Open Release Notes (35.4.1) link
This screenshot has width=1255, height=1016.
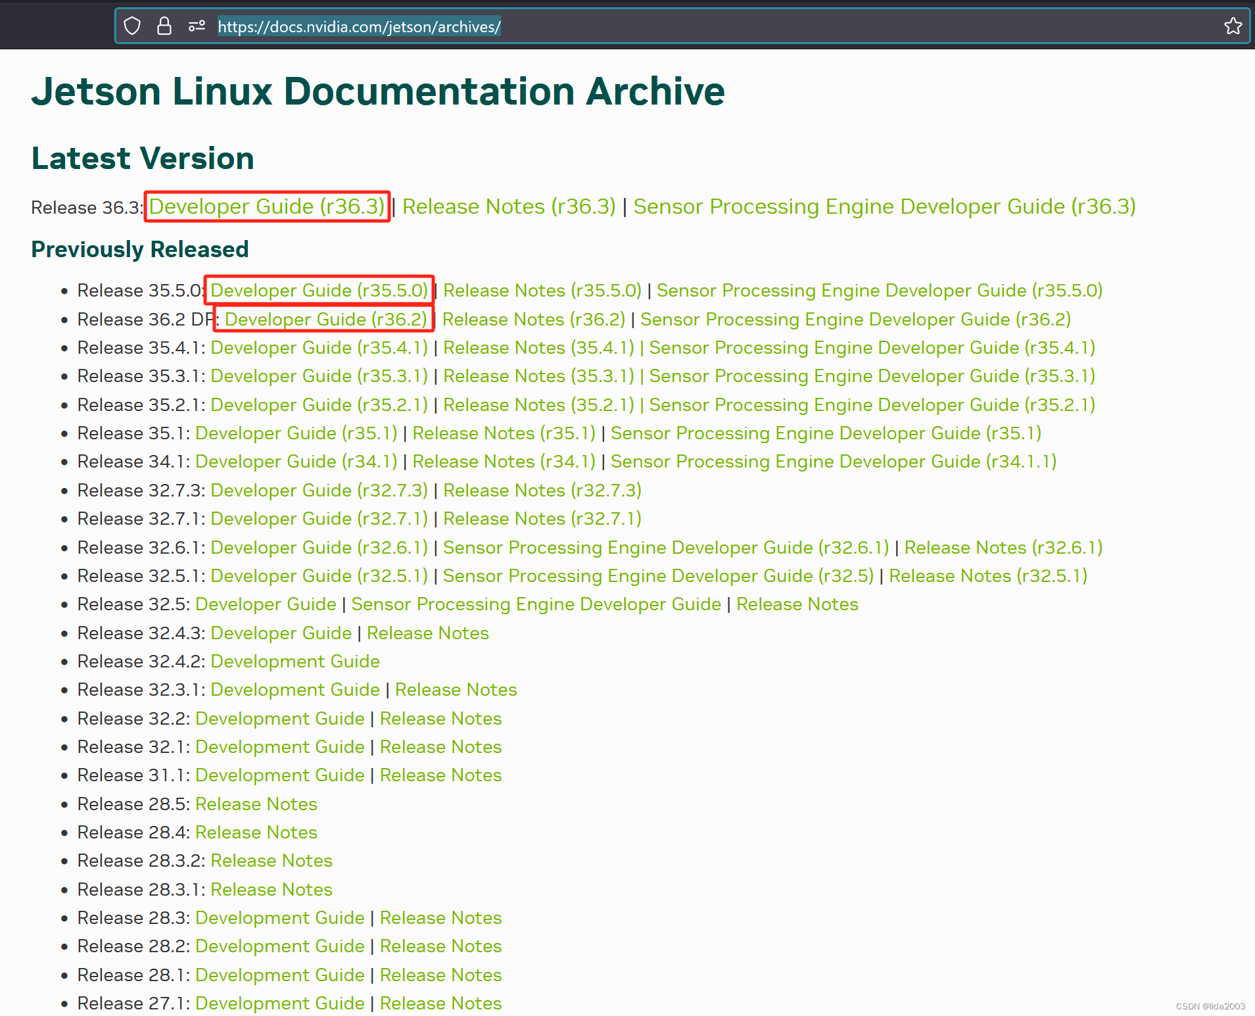click(x=538, y=348)
